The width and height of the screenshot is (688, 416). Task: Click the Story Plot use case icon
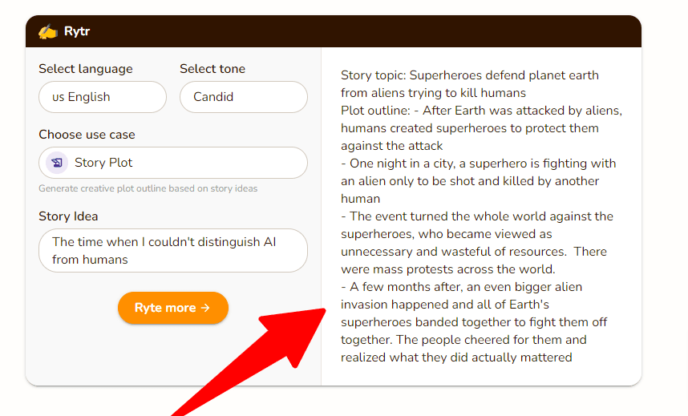click(57, 163)
